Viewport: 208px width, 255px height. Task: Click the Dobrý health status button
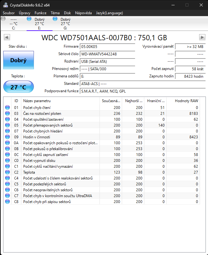point(19,60)
